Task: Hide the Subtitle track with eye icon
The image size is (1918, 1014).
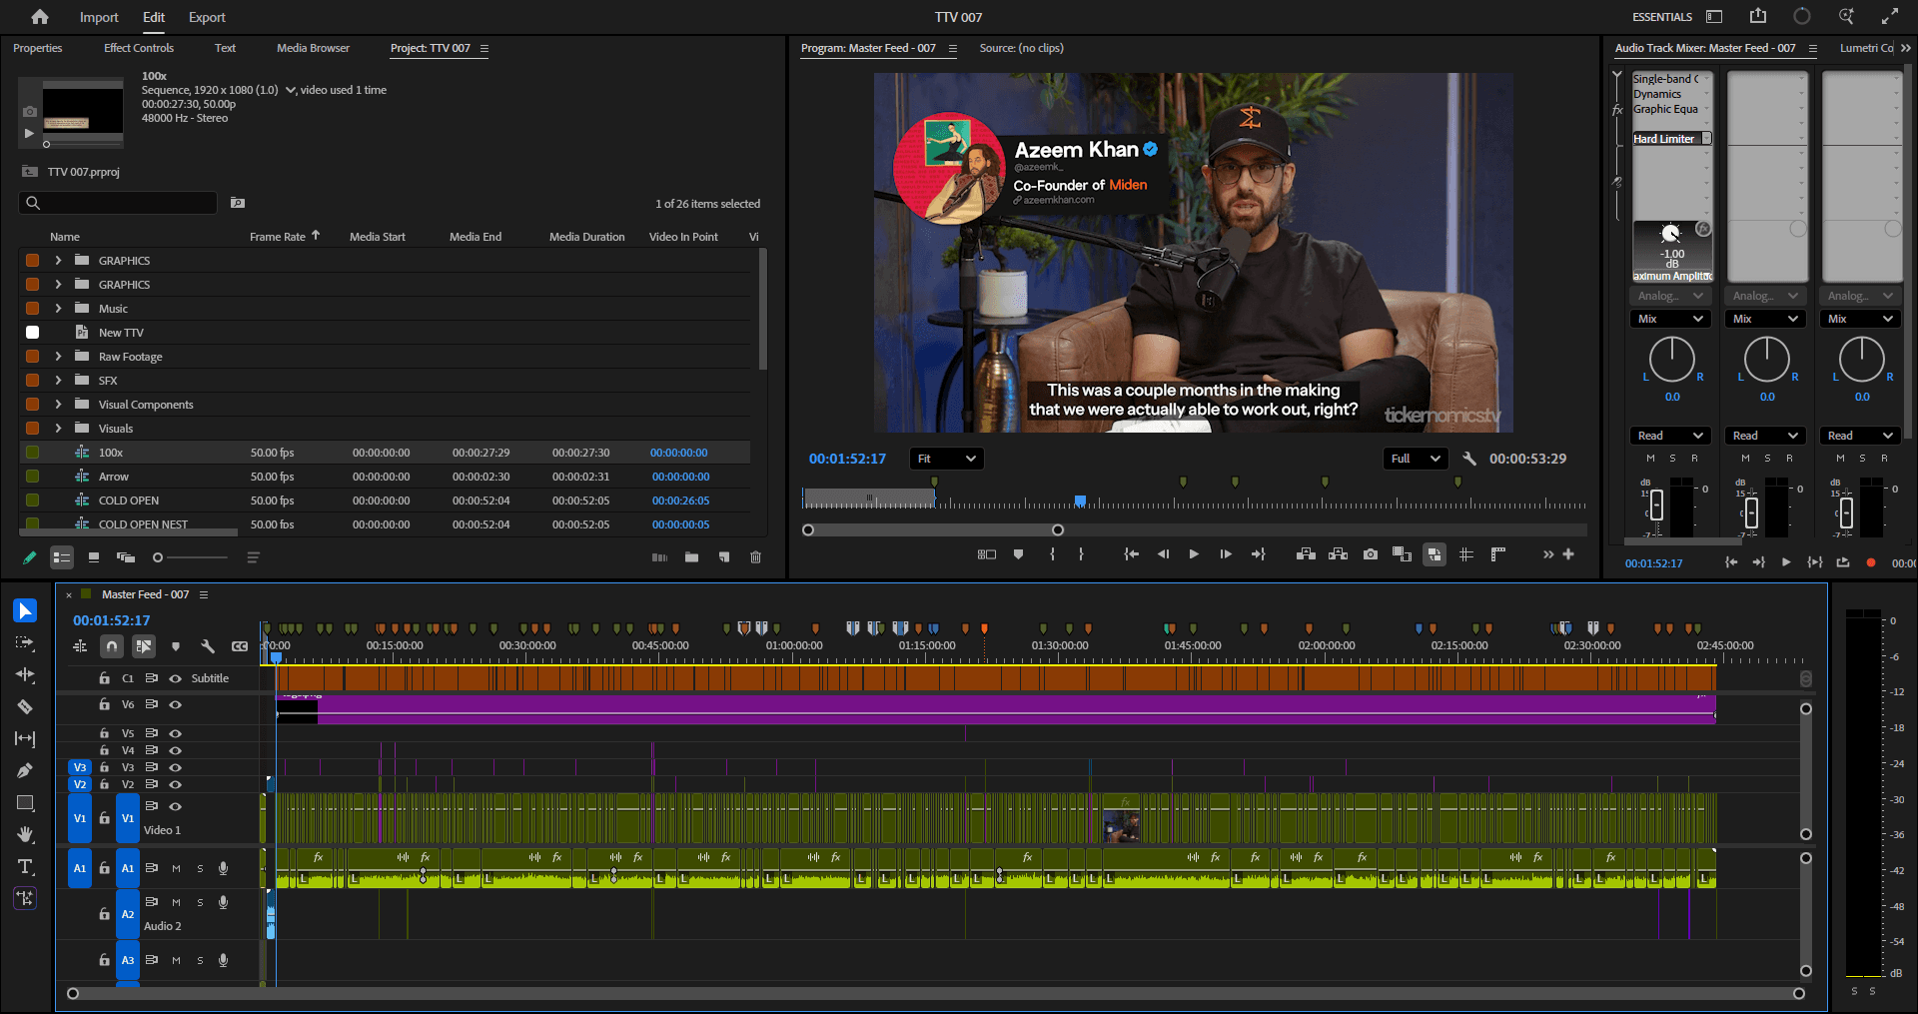Action: click(175, 678)
